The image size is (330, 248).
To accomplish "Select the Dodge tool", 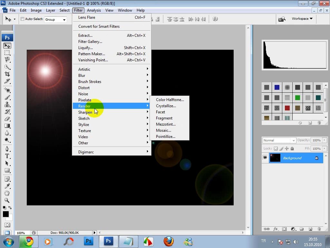I will [x=7, y=140].
